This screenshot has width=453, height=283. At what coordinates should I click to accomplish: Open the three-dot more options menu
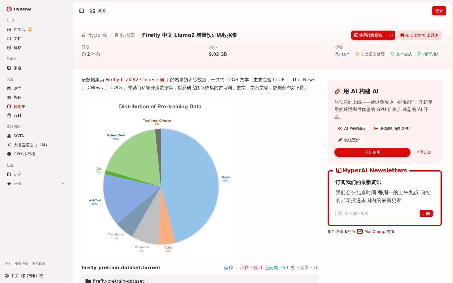(x=391, y=35)
